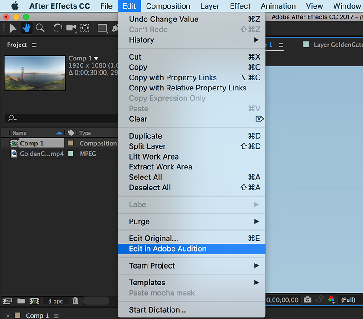
Task: Select the Selection arrow tool
Action: [x=13, y=28]
